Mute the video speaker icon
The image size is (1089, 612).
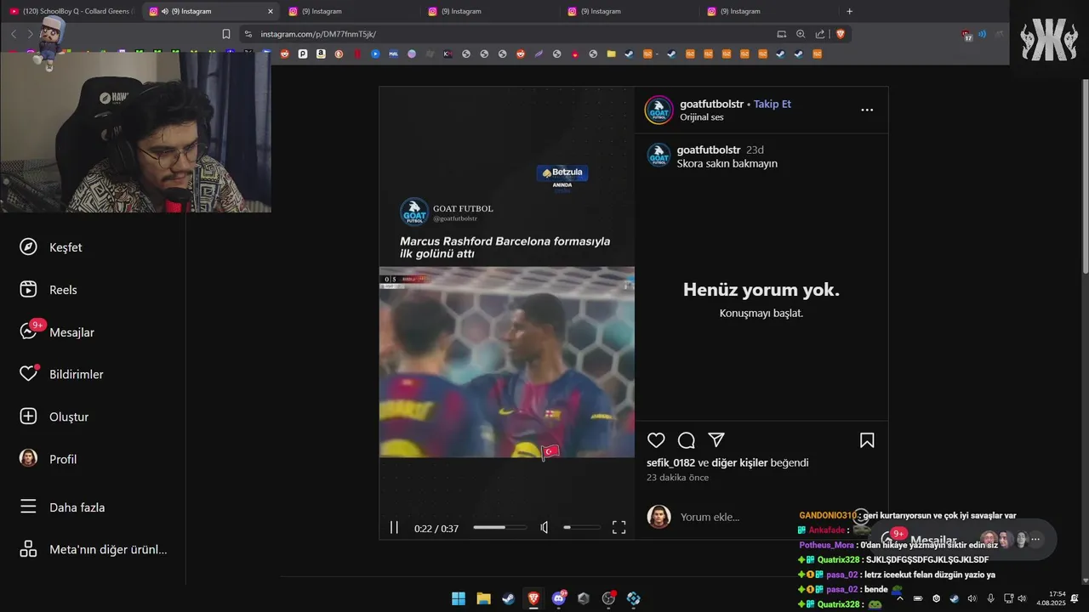click(544, 528)
